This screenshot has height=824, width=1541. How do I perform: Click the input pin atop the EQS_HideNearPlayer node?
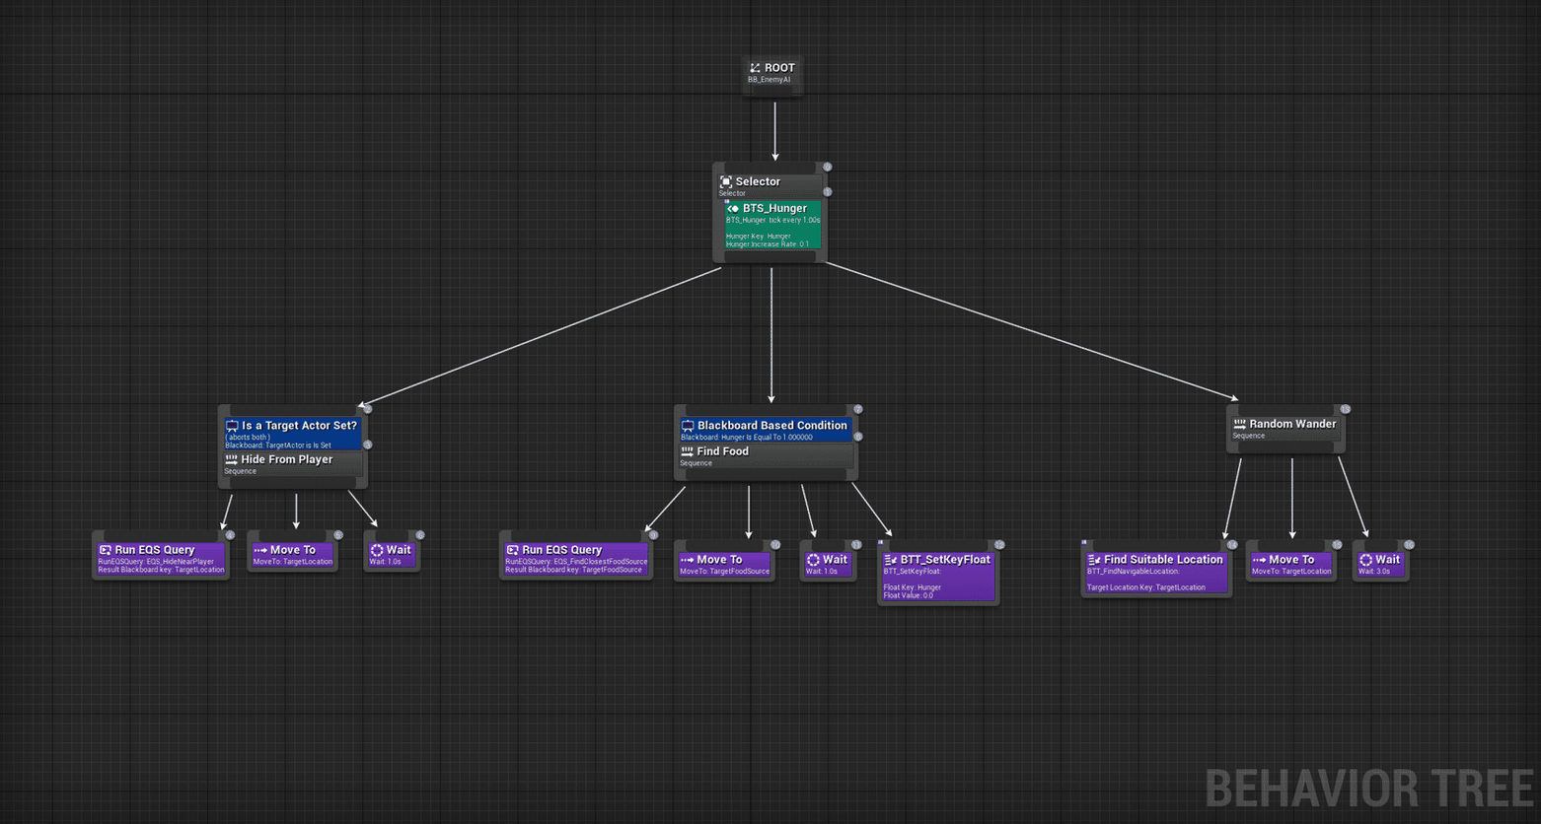coord(161,536)
